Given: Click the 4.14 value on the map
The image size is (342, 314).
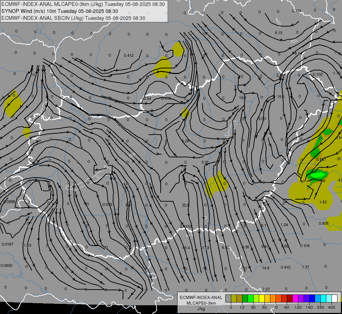Looking at the screenshot, I should click(x=298, y=53).
